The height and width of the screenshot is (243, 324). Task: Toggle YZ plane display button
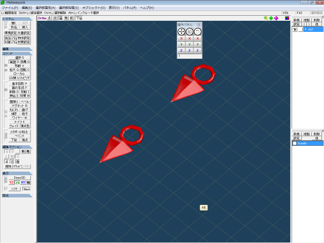click(12, 182)
